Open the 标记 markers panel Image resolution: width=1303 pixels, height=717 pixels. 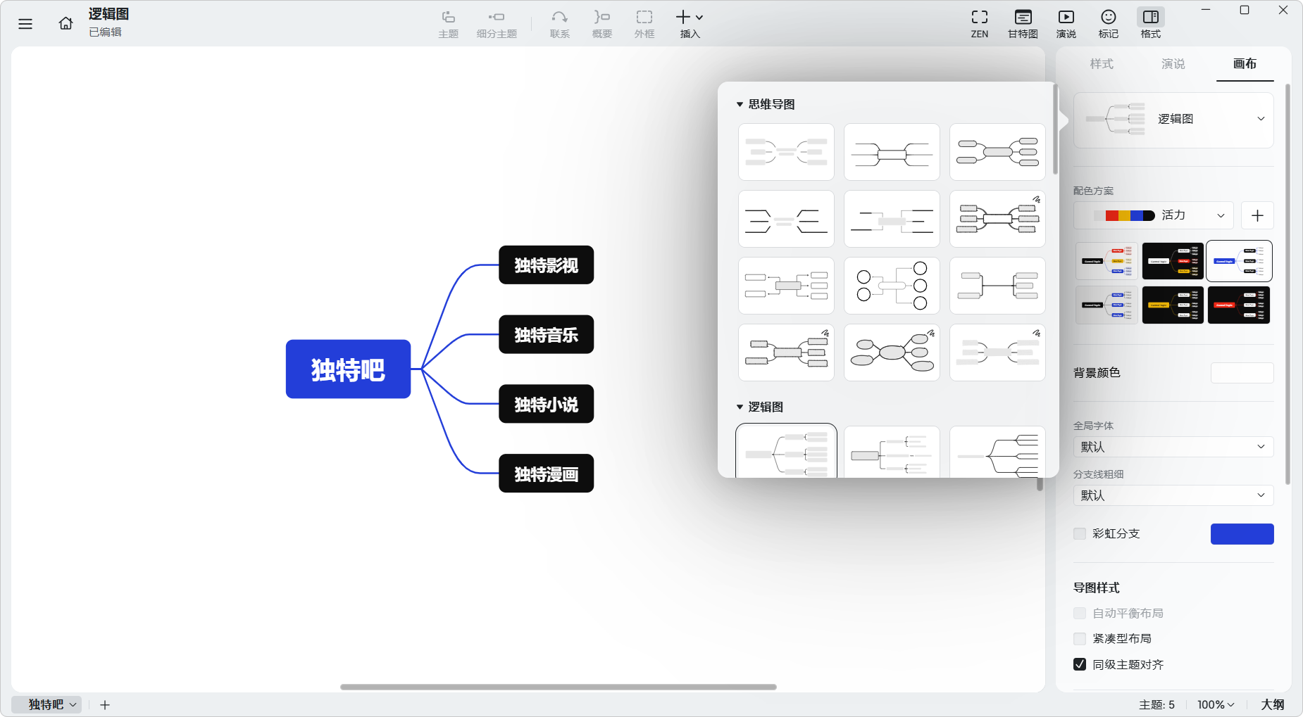pos(1108,23)
